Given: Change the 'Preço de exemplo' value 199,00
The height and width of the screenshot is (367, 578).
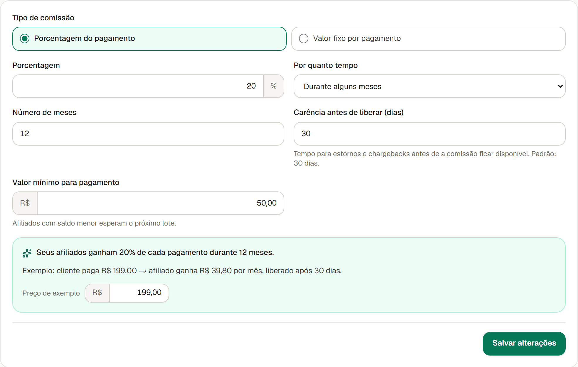Looking at the screenshot, I should point(139,293).
